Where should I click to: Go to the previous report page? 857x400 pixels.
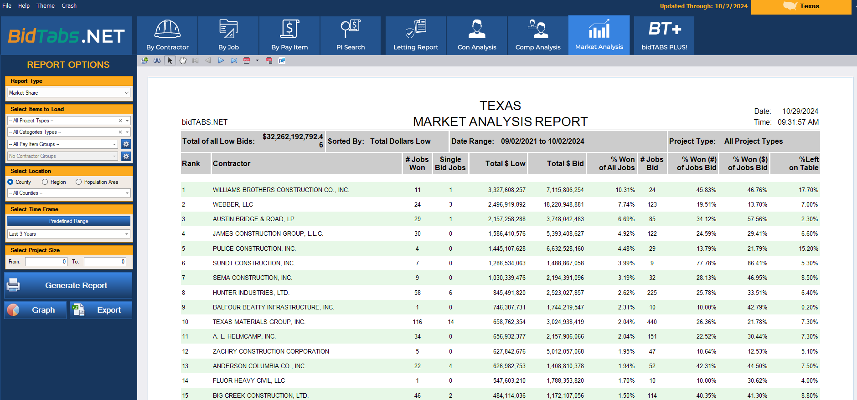tap(208, 61)
